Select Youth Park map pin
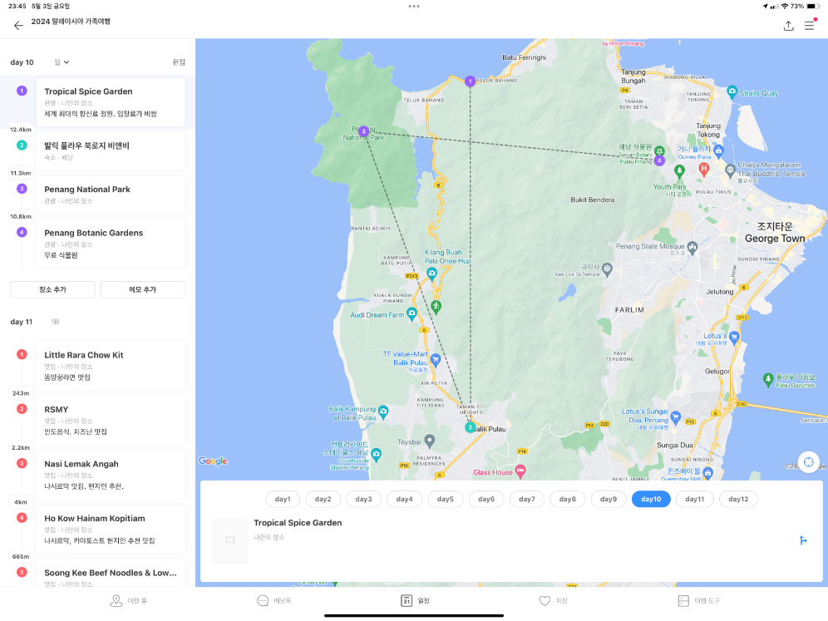 (x=680, y=170)
